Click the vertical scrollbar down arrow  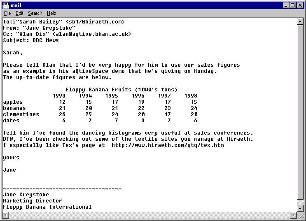coord(300,208)
